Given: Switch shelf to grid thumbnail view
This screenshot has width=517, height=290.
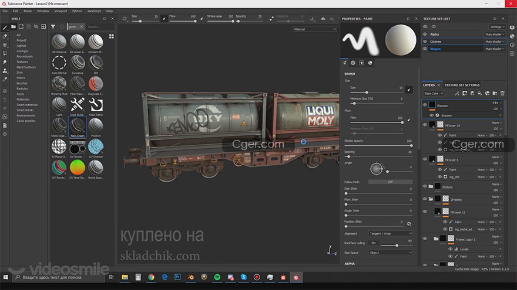Looking at the screenshot, I should tap(112, 36).
